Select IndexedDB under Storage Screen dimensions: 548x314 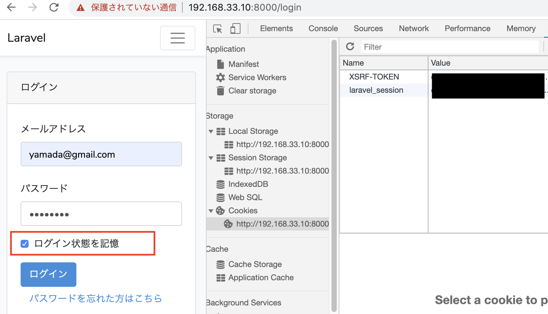click(x=248, y=184)
